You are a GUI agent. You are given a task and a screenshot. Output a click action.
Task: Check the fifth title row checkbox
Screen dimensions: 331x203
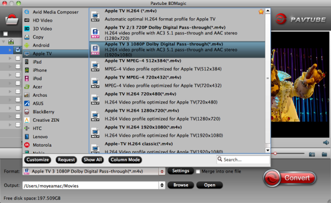[18, 83]
